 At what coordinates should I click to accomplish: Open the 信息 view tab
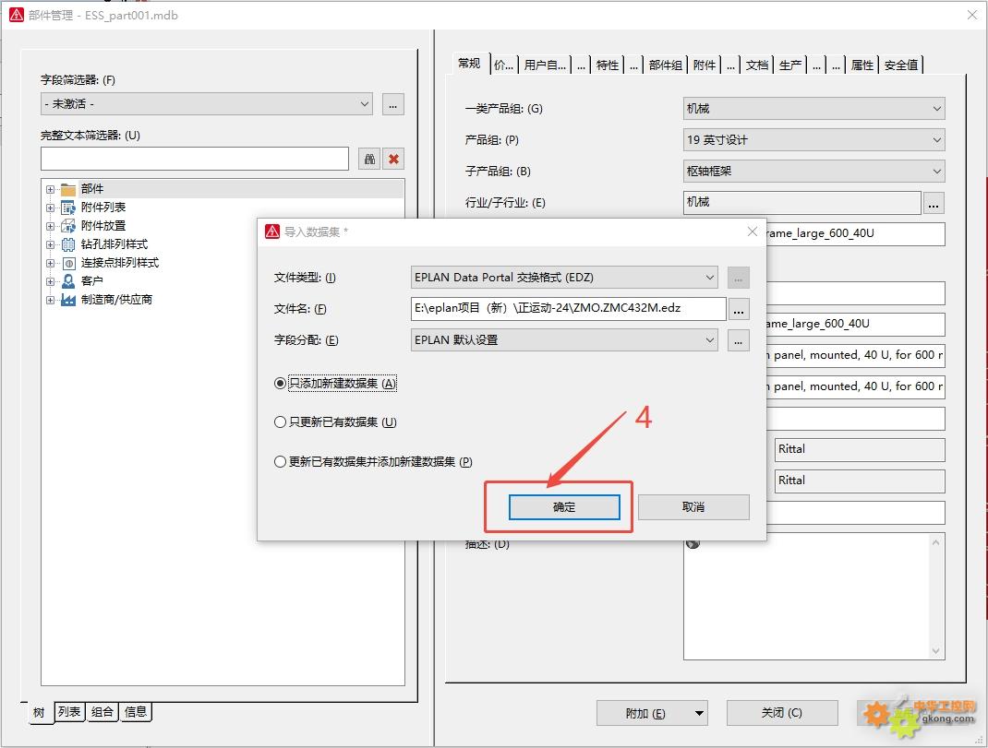point(136,712)
